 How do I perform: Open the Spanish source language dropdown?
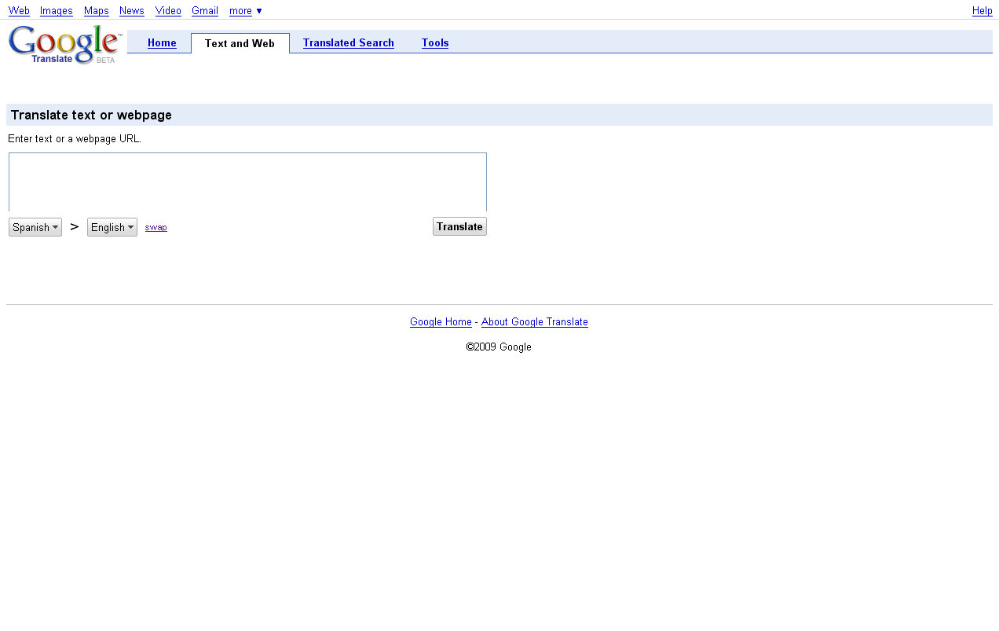tap(35, 227)
